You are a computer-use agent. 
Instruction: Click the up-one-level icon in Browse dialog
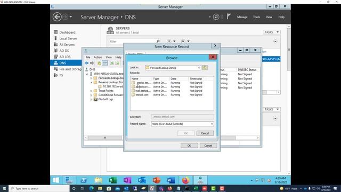205,68
